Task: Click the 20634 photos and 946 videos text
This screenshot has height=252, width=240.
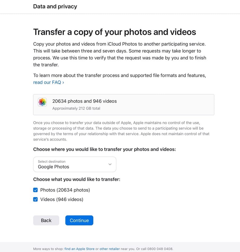Action: point(85,101)
